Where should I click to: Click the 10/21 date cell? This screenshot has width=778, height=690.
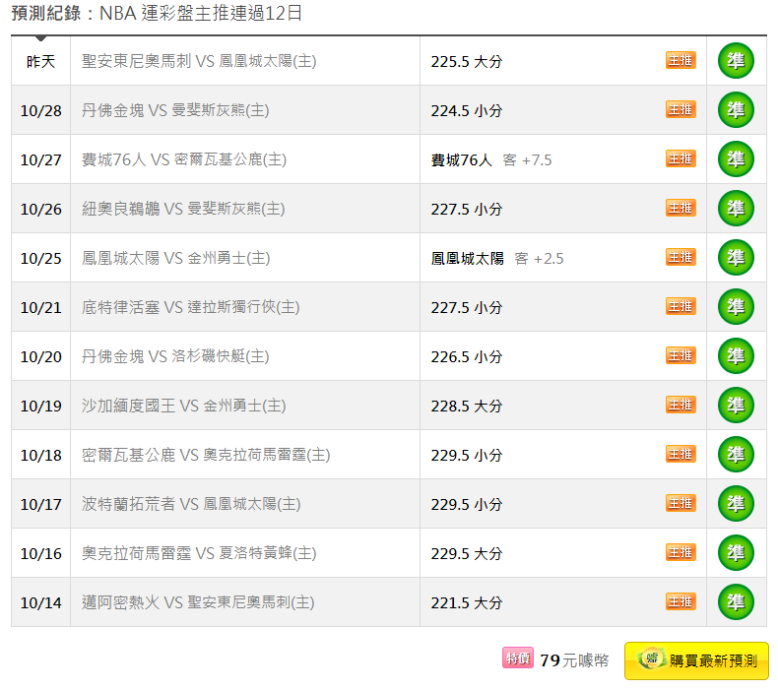(x=40, y=307)
